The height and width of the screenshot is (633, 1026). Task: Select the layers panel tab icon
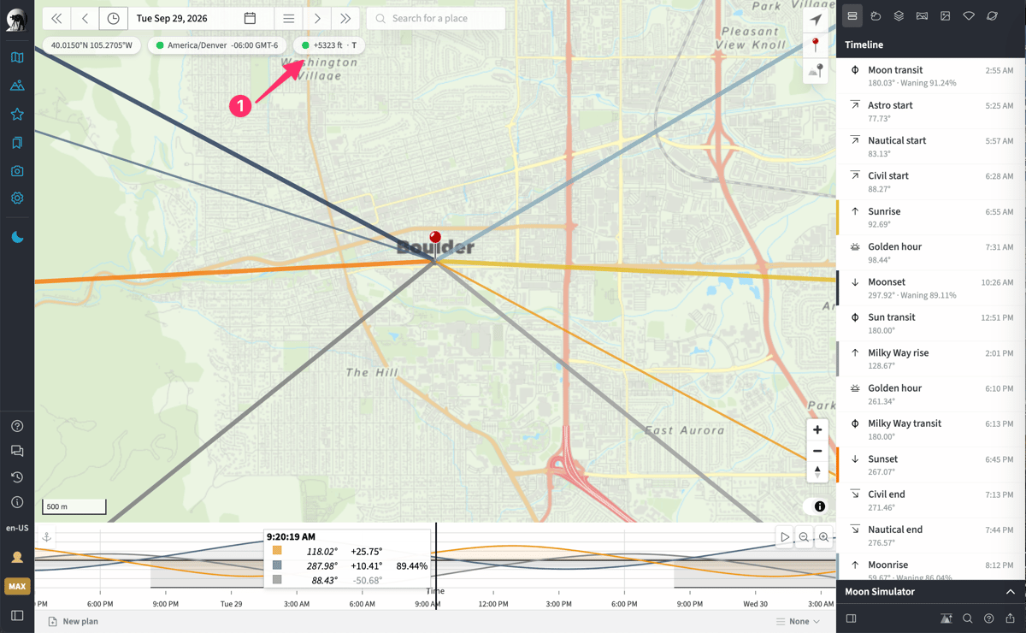pos(899,16)
